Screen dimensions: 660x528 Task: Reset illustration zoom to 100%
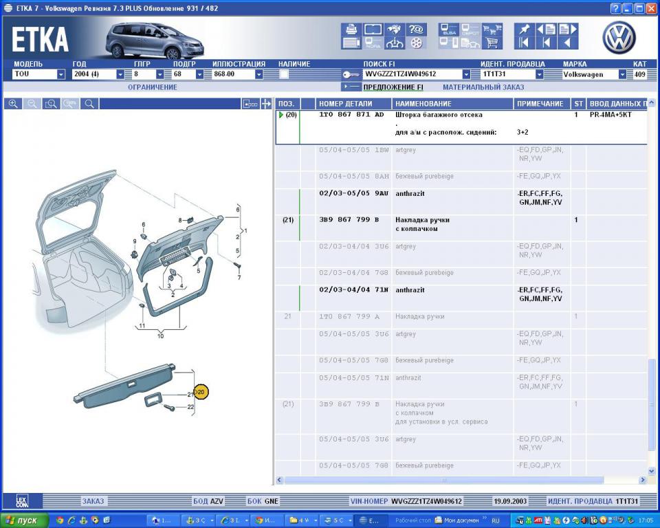coord(70,104)
